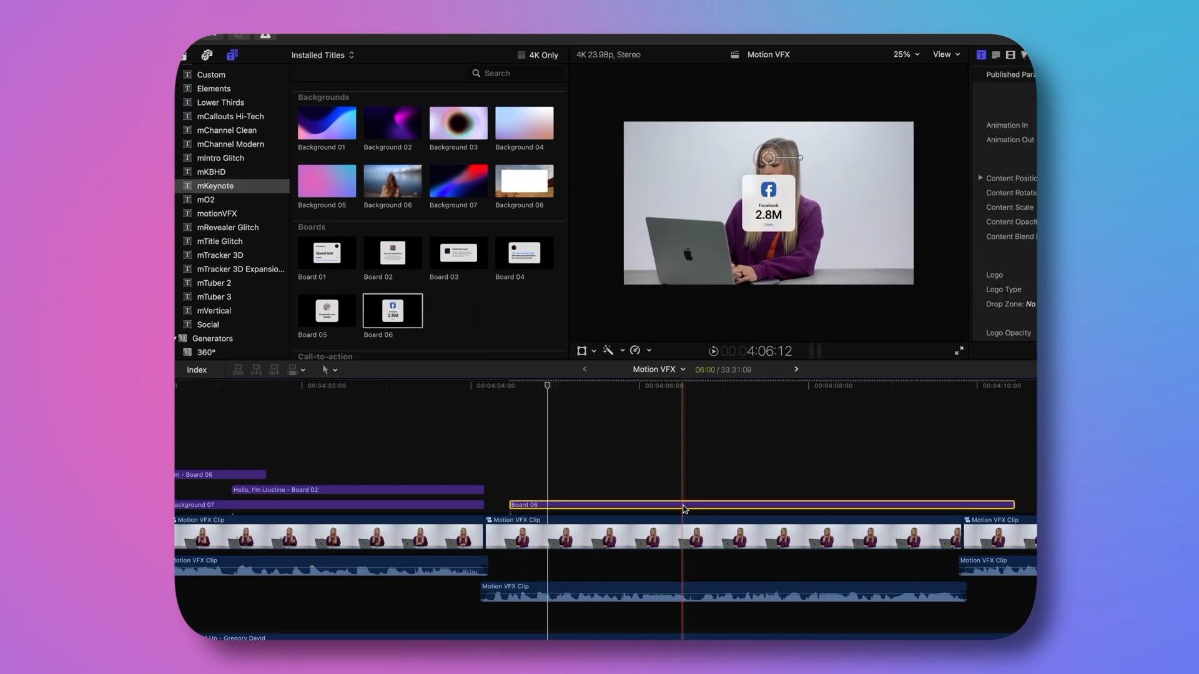
Task: Select the Background 03 thumbnail
Action: click(x=458, y=123)
